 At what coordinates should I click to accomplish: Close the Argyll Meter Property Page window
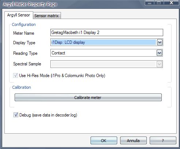tap(172, 3)
